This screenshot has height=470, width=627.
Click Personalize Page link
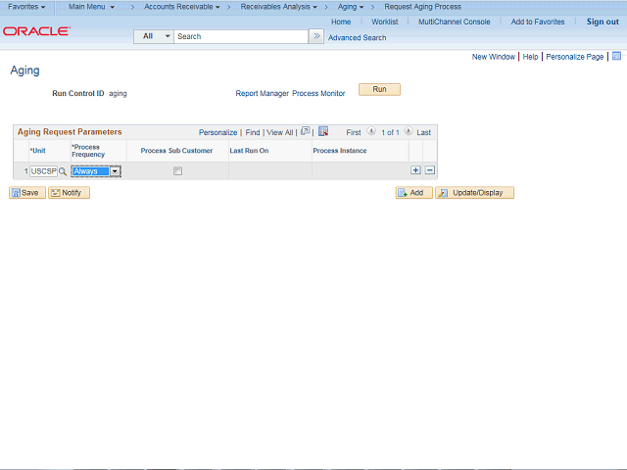(x=575, y=57)
